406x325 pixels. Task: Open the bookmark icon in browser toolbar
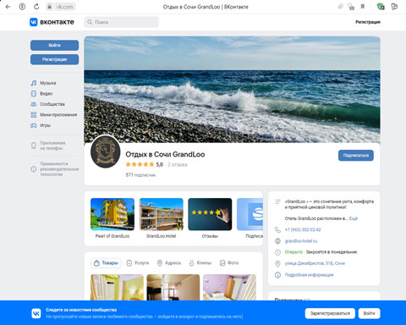click(x=363, y=7)
